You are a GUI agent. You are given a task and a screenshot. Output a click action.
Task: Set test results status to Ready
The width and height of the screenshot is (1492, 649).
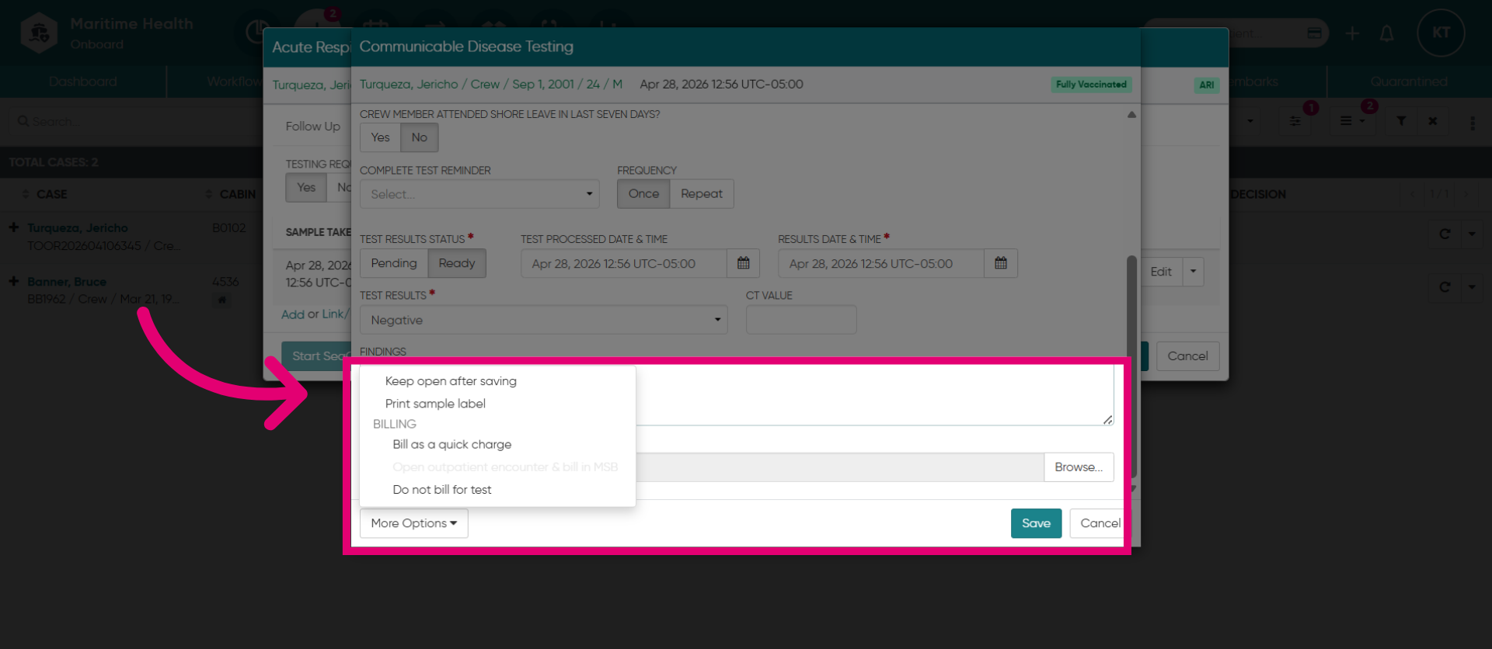coord(457,263)
